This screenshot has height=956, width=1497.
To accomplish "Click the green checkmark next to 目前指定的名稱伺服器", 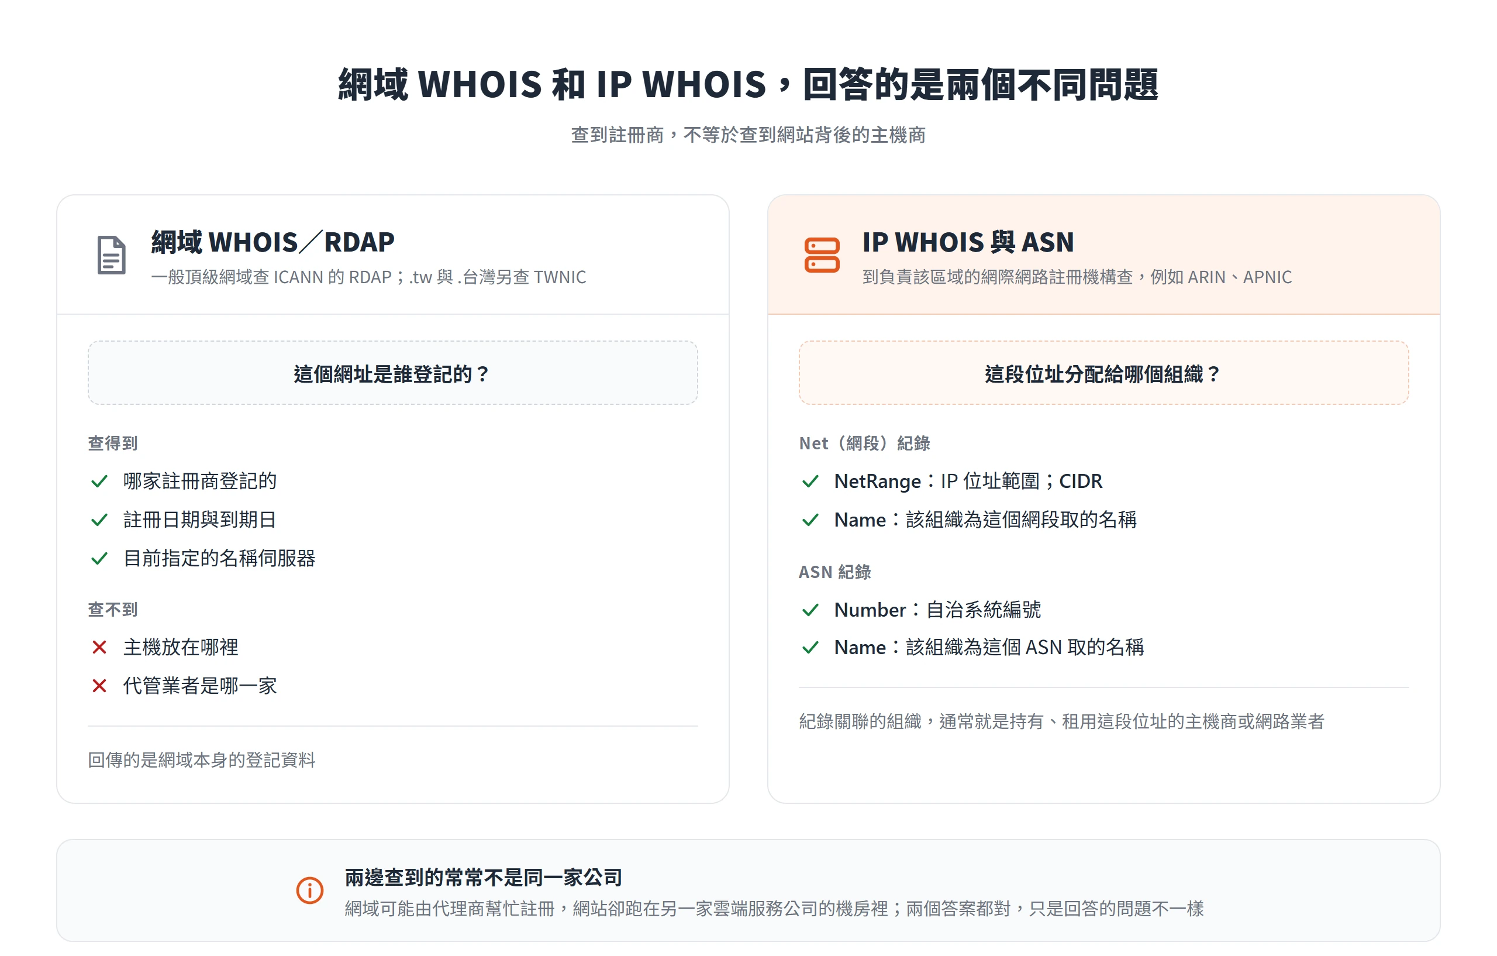I will pyautogui.click(x=99, y=559).
